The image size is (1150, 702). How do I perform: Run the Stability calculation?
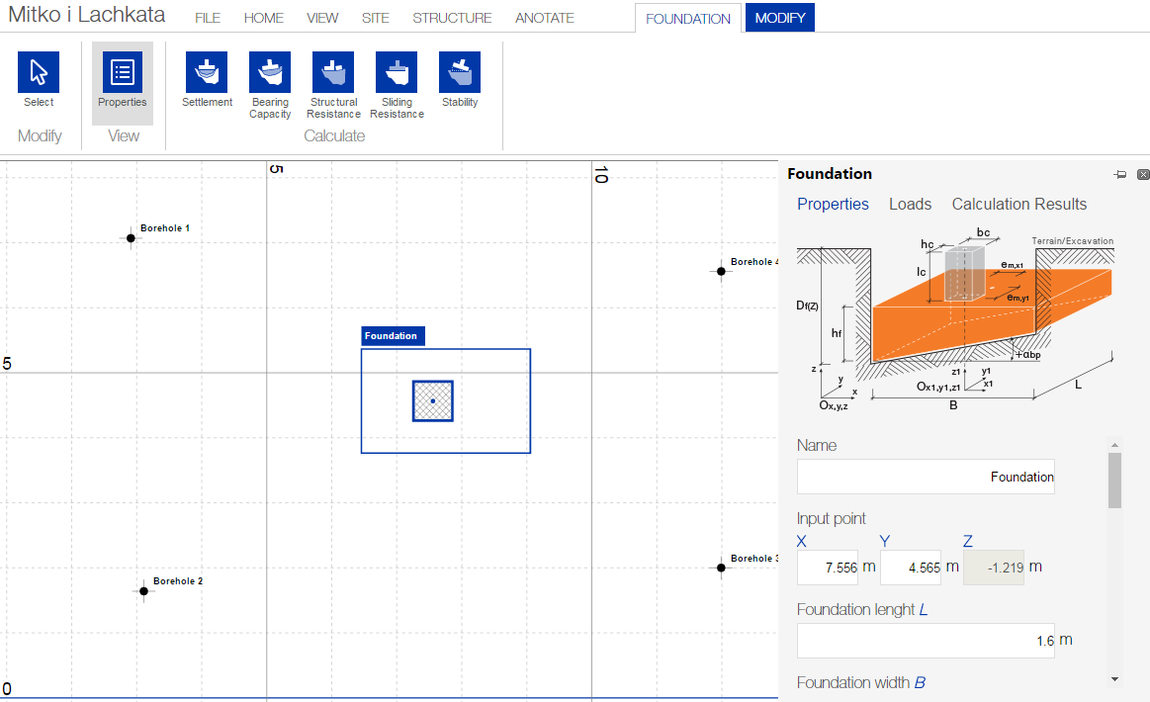[460, 72]
